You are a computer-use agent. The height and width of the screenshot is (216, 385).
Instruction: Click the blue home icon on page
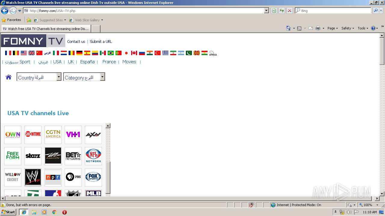(8, 77)
